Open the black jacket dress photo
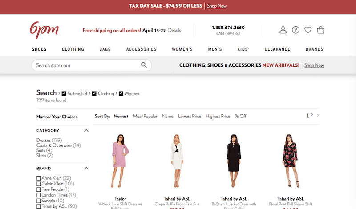Image resolution: width=356 pixels, height=209 pixels. tap(234, 161)
